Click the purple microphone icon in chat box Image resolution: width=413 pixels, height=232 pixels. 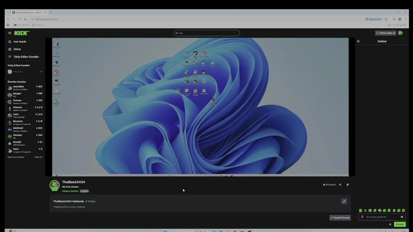[362, 217]
